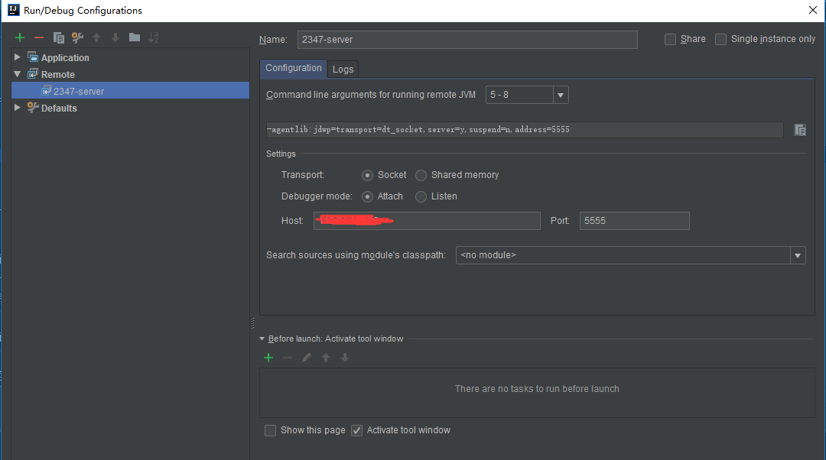Enable Single instance only checkbox
The height and width of the screenshot is (460, 826).
[720, 40]
